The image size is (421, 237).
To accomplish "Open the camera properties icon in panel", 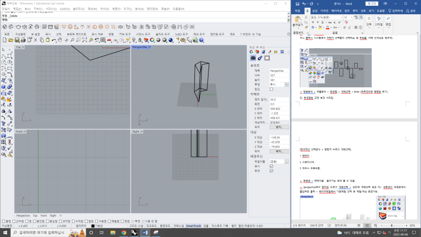I will pyautogui.click(x=253, y=58).
